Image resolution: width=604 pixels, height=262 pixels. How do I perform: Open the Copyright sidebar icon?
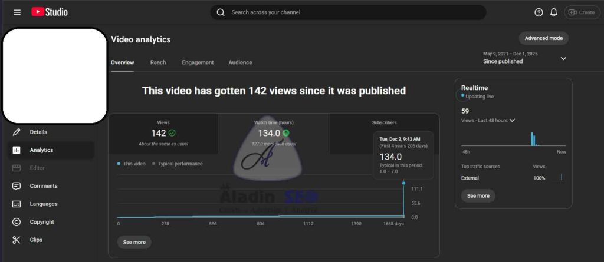coord(17,222)
